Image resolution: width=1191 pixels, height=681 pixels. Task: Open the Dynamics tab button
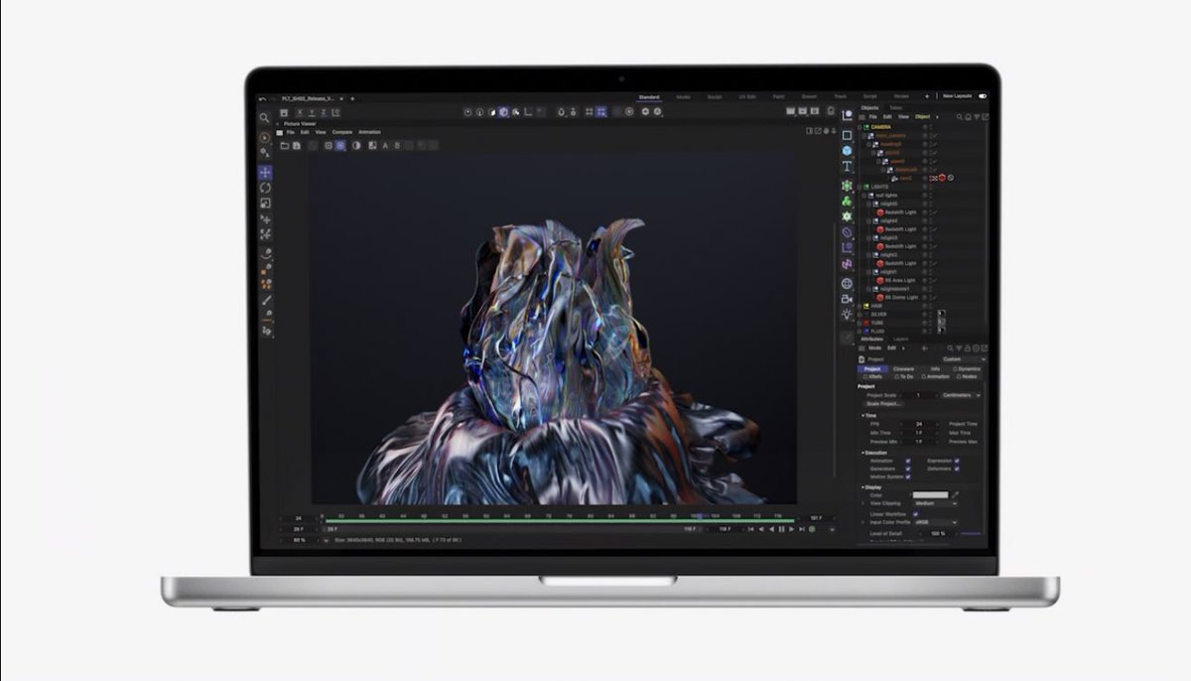pyautogui.click(x=967, y=368)
